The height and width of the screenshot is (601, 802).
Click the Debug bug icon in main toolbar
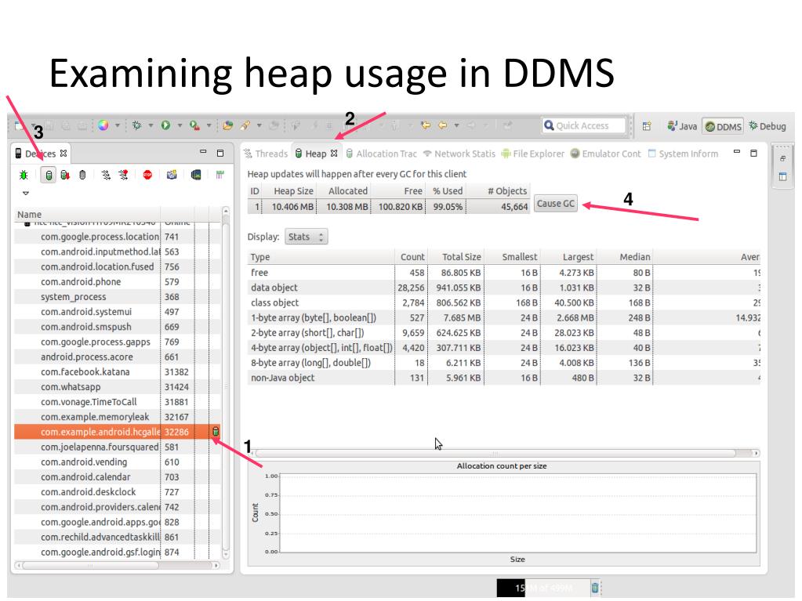[136, 125]
